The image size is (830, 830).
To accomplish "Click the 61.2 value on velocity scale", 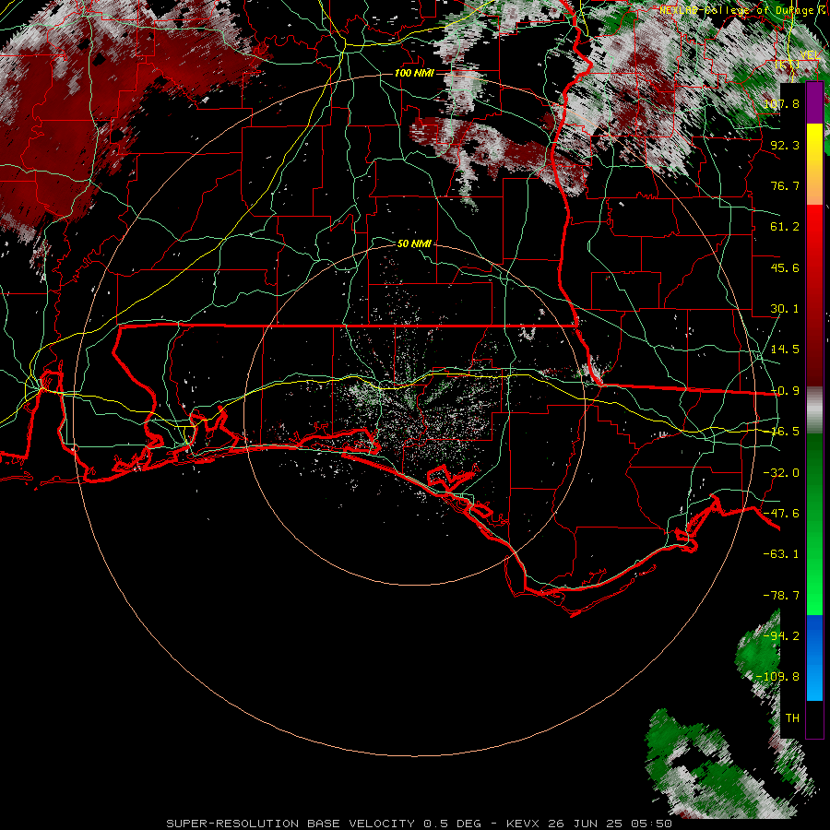I will click(785, 227).
